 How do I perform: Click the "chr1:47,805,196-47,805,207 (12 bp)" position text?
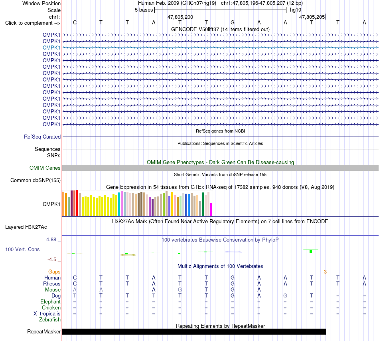(x=262, y=3)
